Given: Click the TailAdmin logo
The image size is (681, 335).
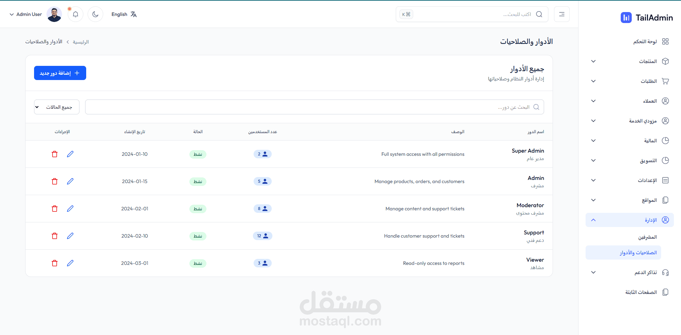Looking at the screenshot, I should (646, 17).
